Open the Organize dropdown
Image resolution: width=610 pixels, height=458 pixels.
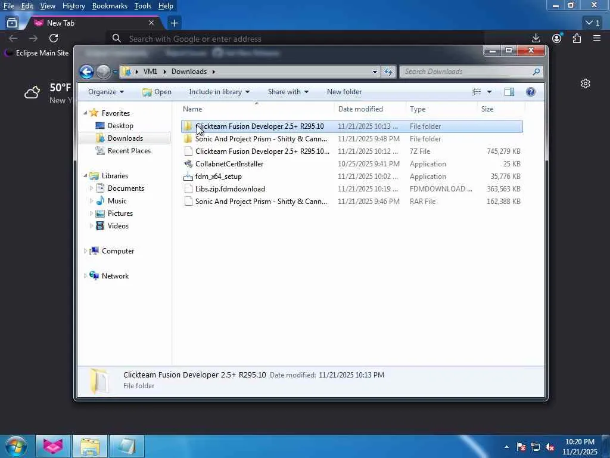pos(106,92)
